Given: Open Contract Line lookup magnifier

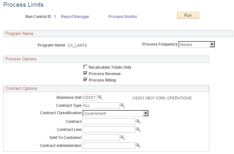Looking at the screenshot, I should tap(138, 129).
